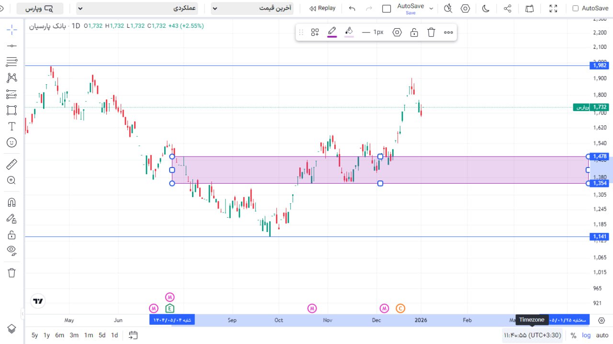Toggle percentage scale
Screen dimensions: 613x344
pyautogui.click(x=573, y=335)
